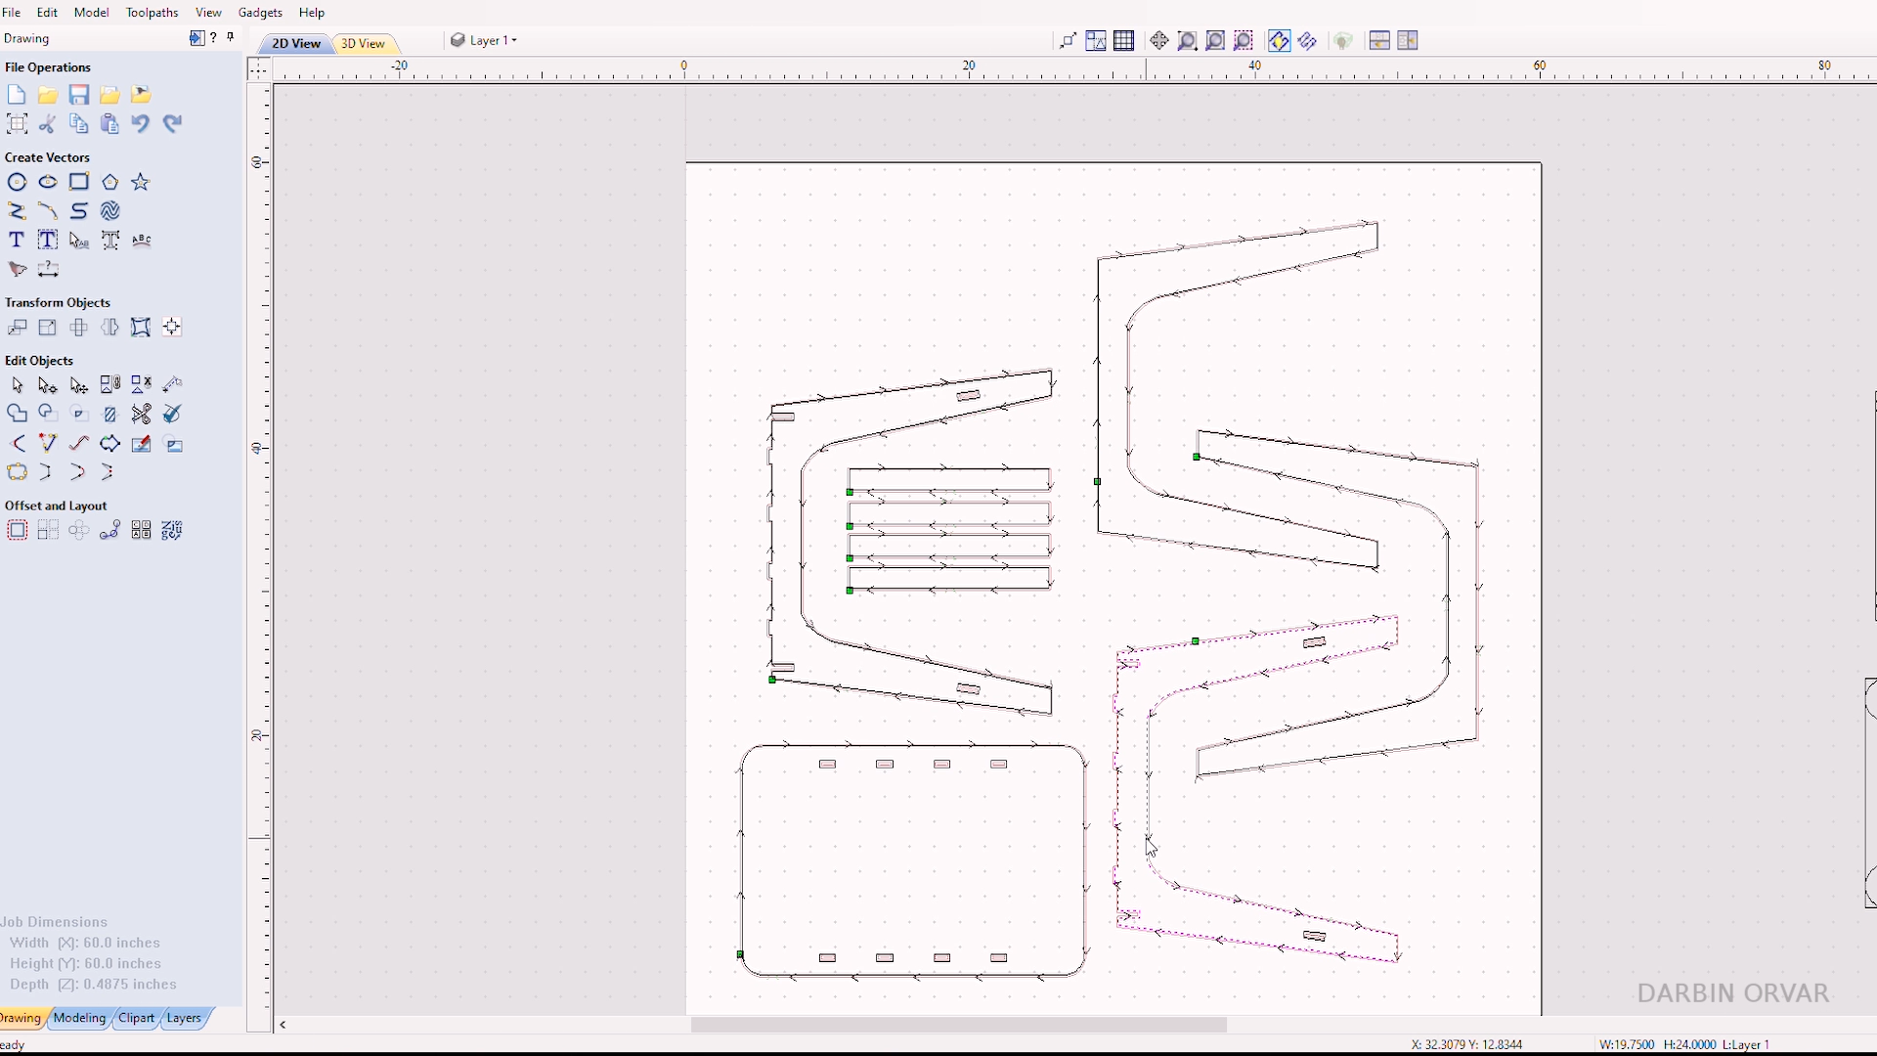Click the Drawing panel help question mark
This screenshot has width=1877, height=1056.
(214, 38)
